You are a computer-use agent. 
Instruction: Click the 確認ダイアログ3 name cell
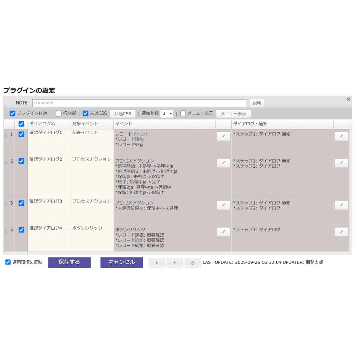click(x=49, y=211)
